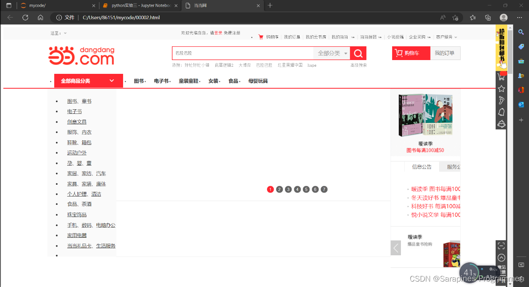Open Edge settings and more menu
This screenshot has width=529, height=287.
pos(519,18)
